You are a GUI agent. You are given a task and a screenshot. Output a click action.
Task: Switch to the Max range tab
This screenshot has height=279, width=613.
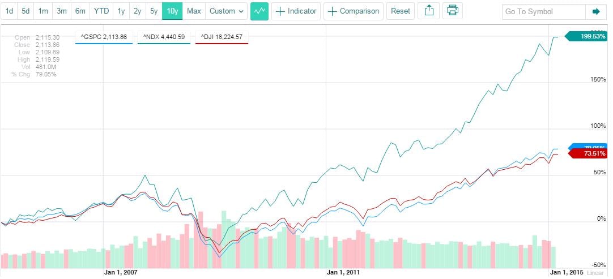(193, 11)
